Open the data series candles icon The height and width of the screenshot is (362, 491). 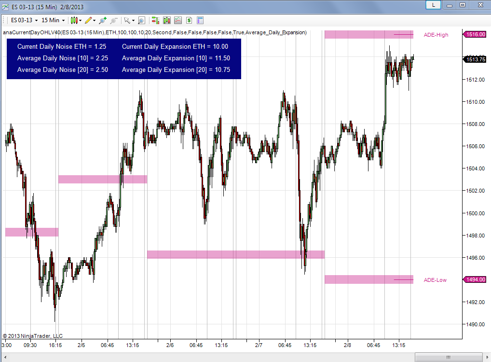[x=166, y=20]
